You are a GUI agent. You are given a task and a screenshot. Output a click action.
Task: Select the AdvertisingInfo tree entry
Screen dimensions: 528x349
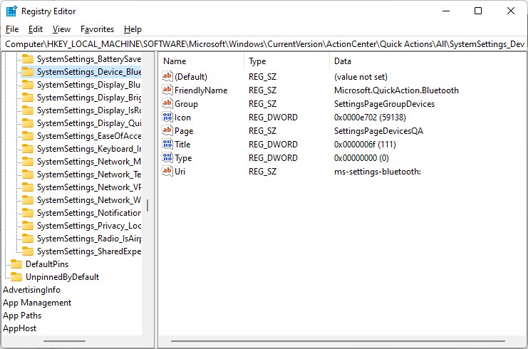click(31, 290)
